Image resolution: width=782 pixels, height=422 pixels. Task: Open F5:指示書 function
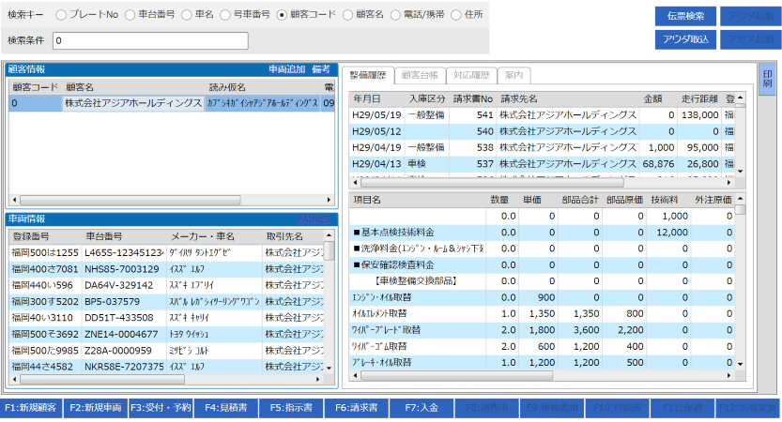[x=291, y=408]
